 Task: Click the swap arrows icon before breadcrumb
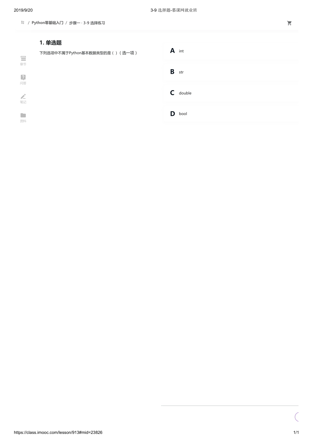click(x=23, y=23)
